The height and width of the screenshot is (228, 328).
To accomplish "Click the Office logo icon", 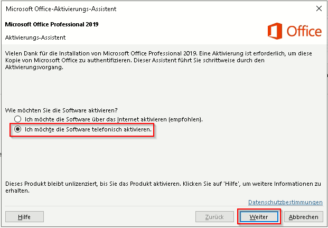I will [x=275, y=31].
